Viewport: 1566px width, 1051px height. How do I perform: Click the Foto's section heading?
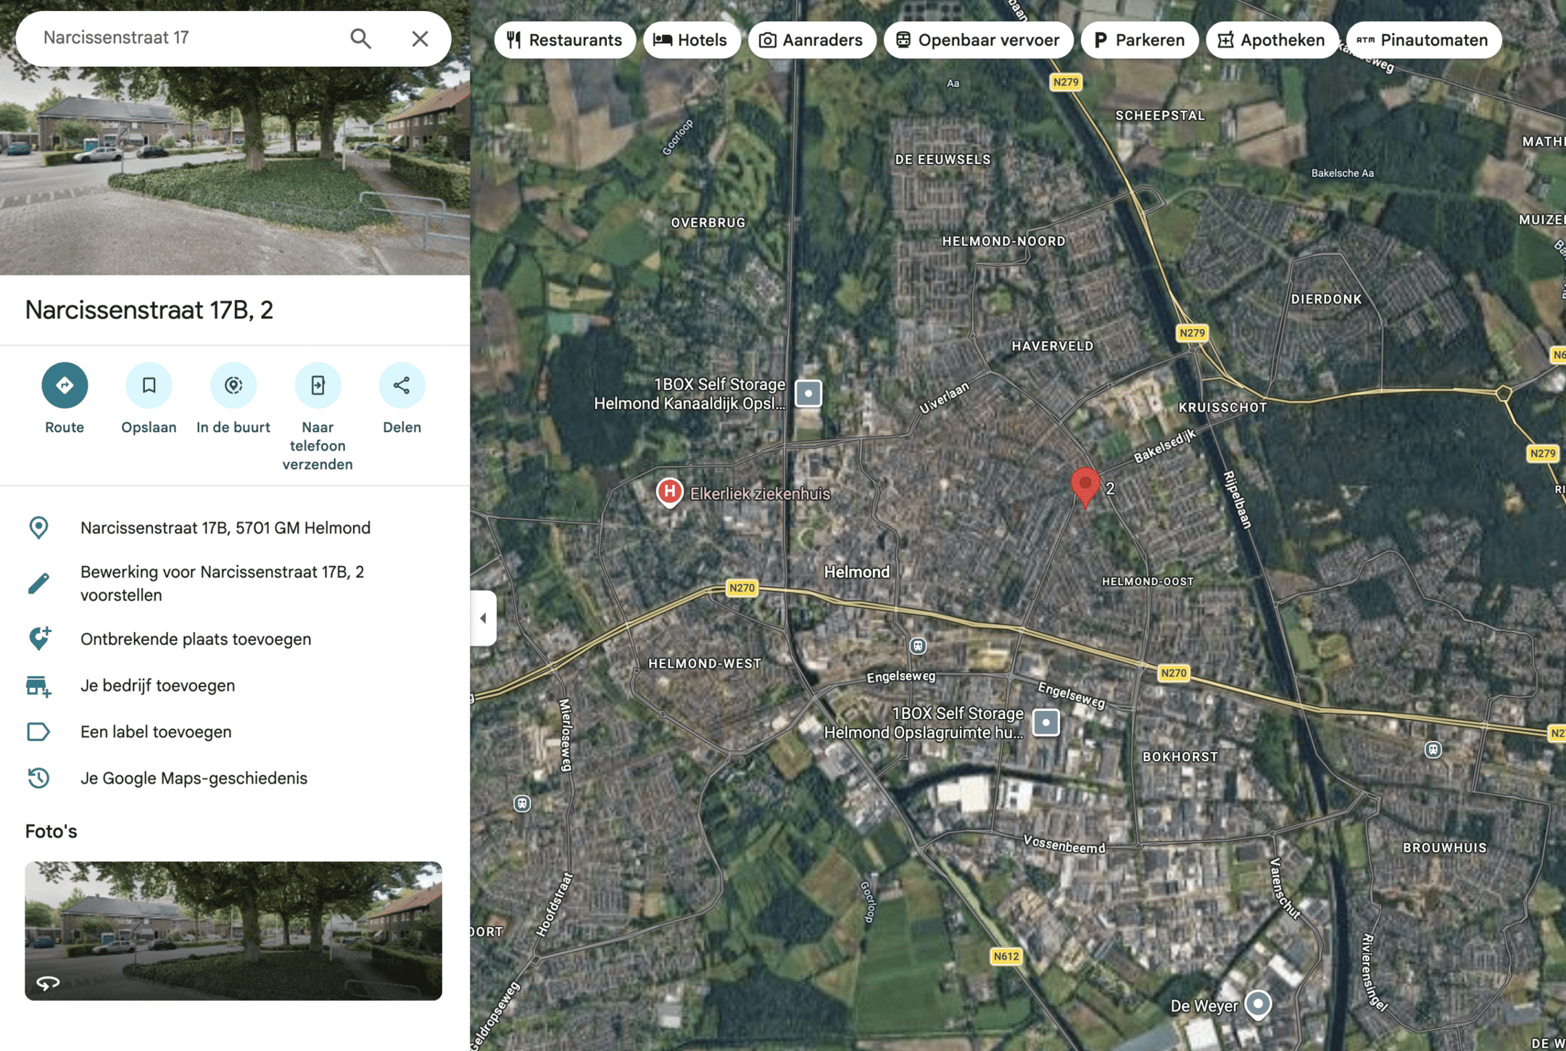click(x=51, y=831)
